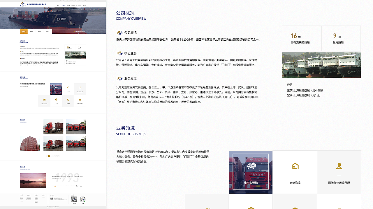Click the large 业务领域 section heading
Screen dimensions: 373x209
click(125, 128)
